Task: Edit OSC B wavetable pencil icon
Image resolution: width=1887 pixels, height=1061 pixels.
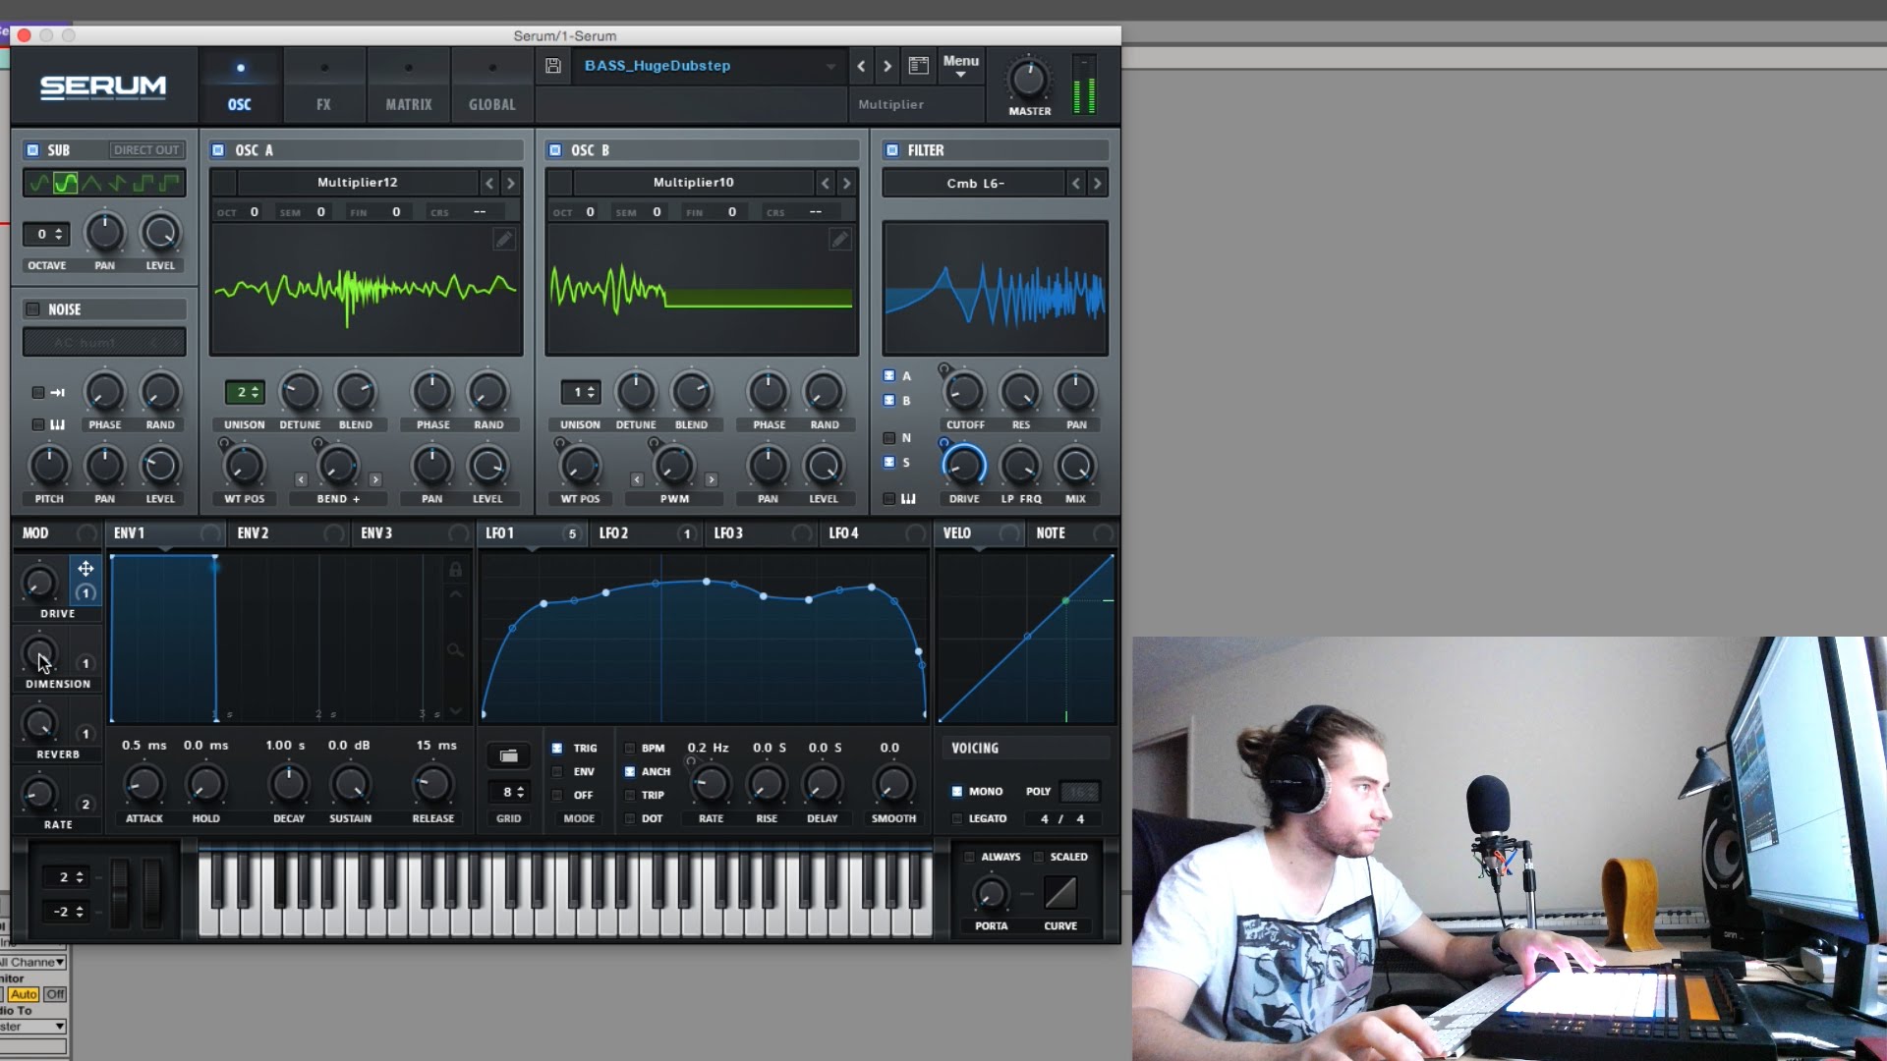Action: 839,240
